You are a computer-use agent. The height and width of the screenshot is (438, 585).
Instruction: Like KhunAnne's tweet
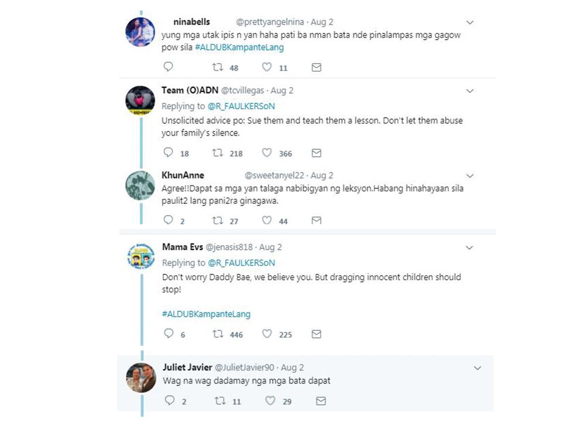[x=267, y=220]
